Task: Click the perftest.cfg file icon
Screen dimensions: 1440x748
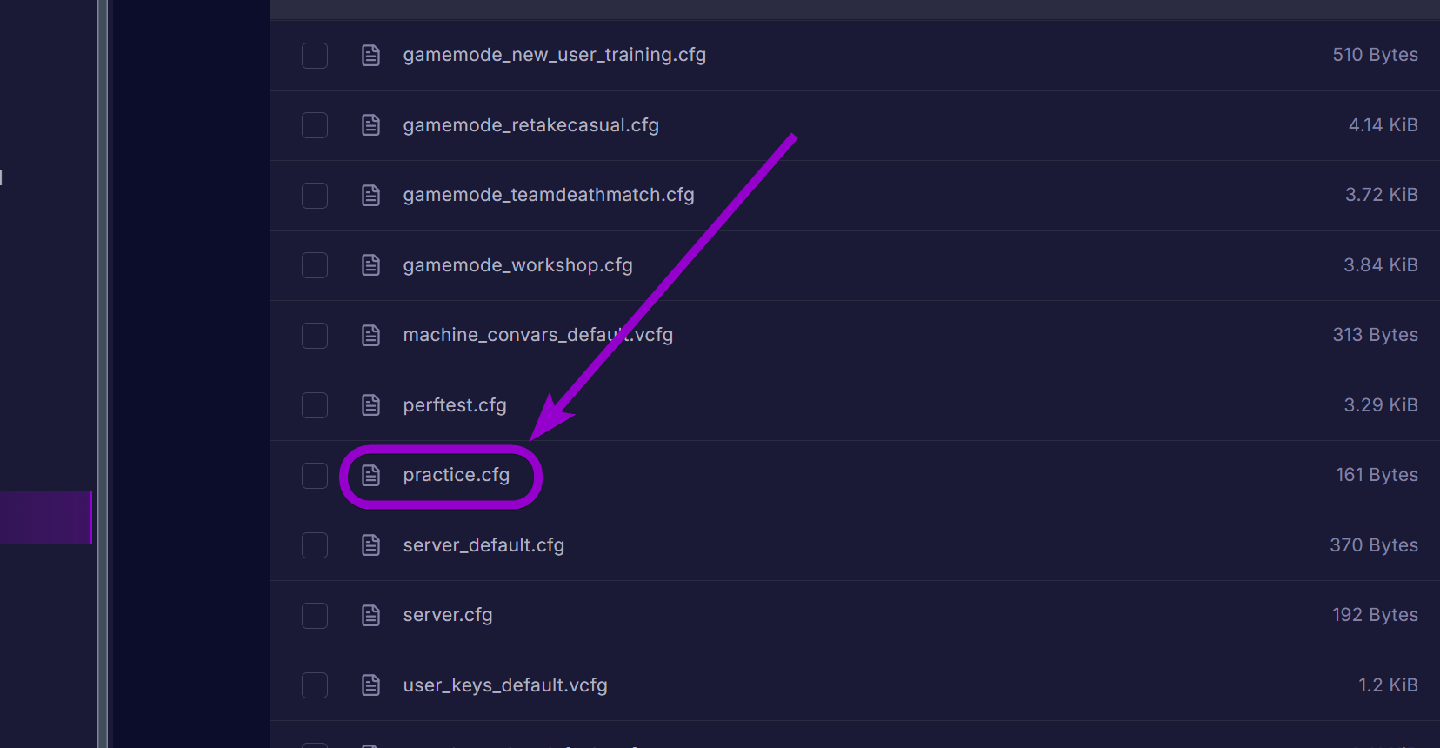Action: click(371, 405)
